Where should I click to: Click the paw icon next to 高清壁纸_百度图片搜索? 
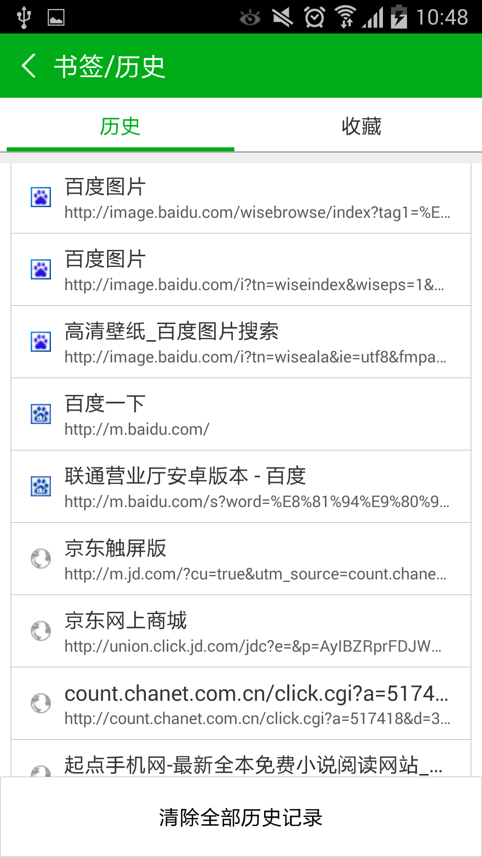41,342
